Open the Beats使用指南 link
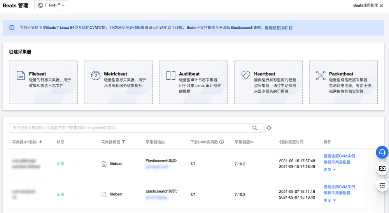Image resolution: width=389 pixels, height=213 pixels. coord(366,5)
